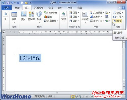Insert a 文本框 (Text Box)
This screenshot has height=100, width=127.
(85, 17)
